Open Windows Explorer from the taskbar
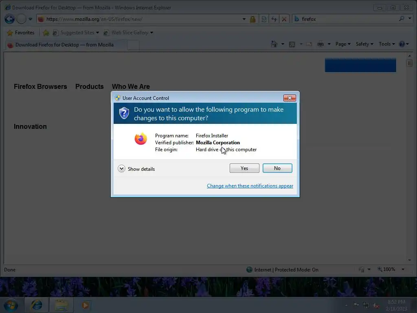Viewport: 417px width, 313px height. click(x=61, y=305)
